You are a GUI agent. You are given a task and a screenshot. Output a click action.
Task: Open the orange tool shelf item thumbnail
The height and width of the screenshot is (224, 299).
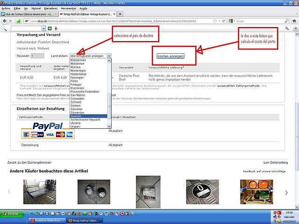click(256, 192)
